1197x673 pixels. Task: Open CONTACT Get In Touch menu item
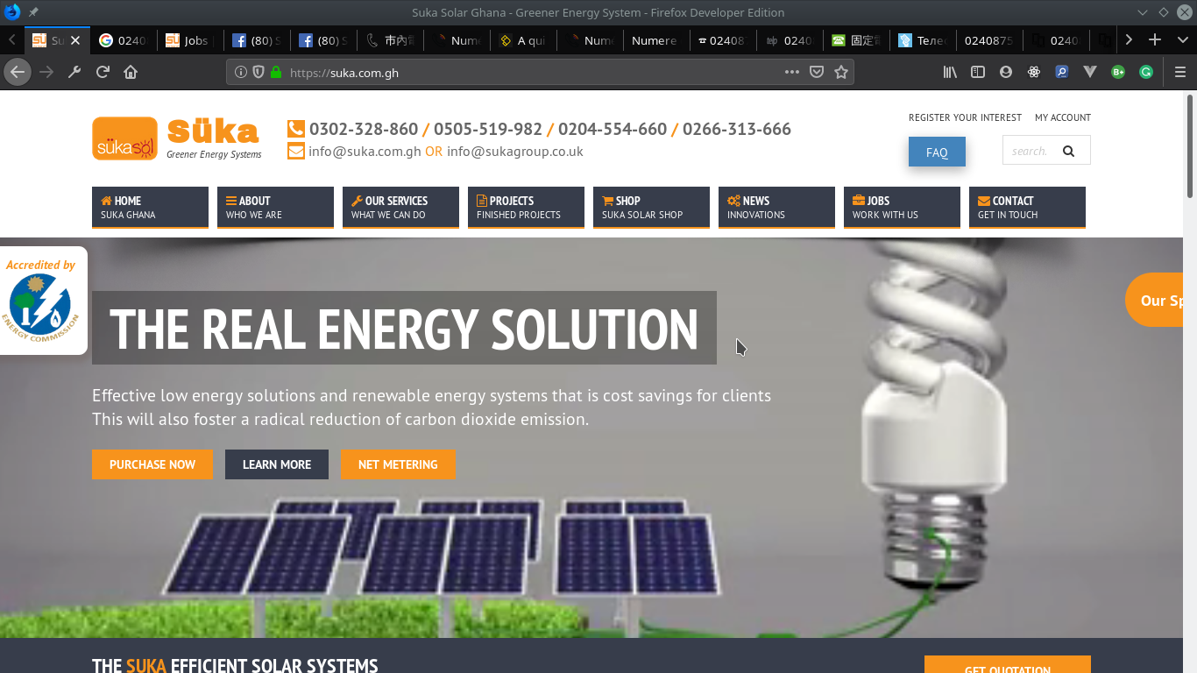pos(1027,207)
